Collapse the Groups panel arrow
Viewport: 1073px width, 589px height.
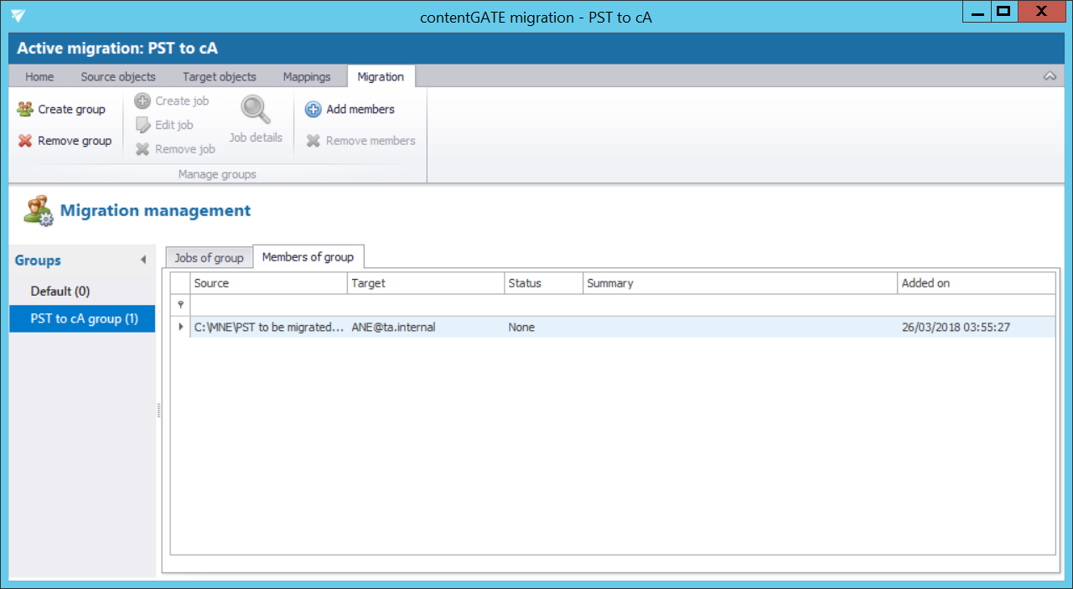point(143,261)
